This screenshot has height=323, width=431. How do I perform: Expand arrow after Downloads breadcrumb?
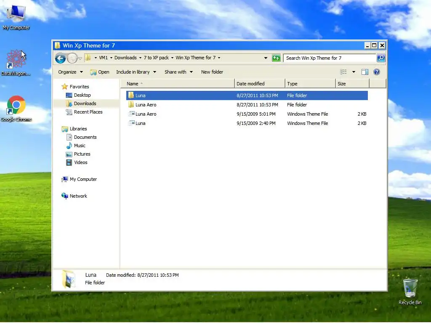coord(140,58)
